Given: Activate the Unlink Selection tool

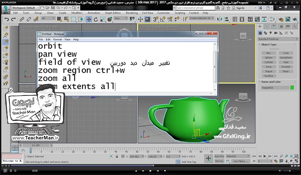Looking at the screenshot, I should coord(29,19).
